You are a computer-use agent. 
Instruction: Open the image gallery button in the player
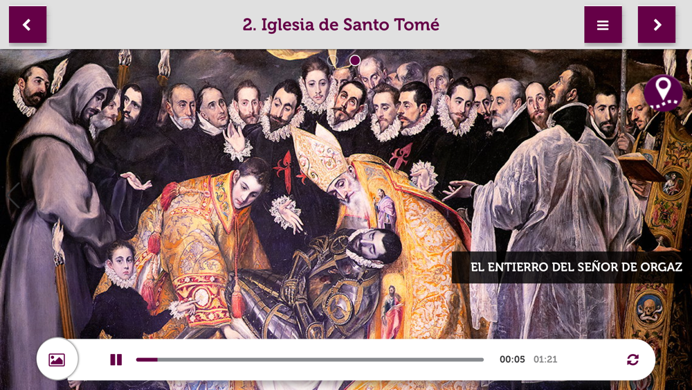point(57,359)
